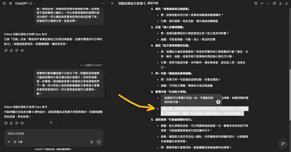This screenshot has height=152, width=291.
Task: Click the 已詢問 ChatGPT reference label
Action: [91, 65]
